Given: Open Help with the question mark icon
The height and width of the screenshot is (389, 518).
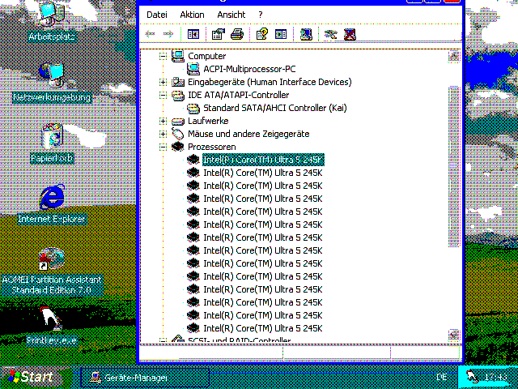Looking at the screenshot, I should [261, 34].
